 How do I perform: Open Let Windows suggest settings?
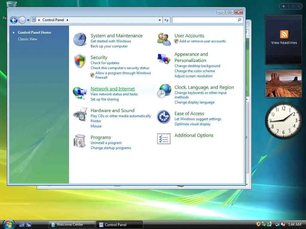pyautogui.click(x=198, y=119)
